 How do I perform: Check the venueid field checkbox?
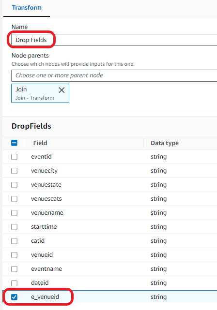point(14,255)
